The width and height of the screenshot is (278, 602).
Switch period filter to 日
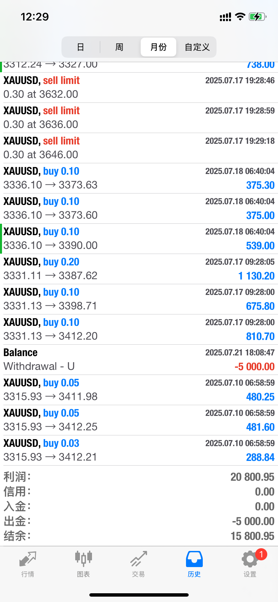pyautogui.click(x=81, y=47)
